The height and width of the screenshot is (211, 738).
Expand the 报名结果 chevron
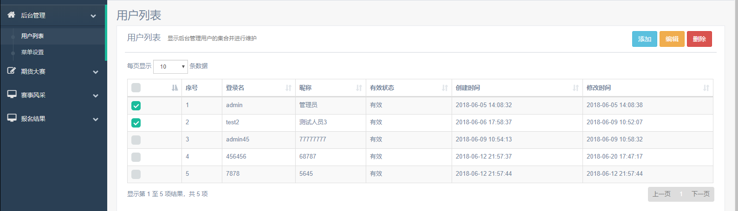click(x=96, y=119)
